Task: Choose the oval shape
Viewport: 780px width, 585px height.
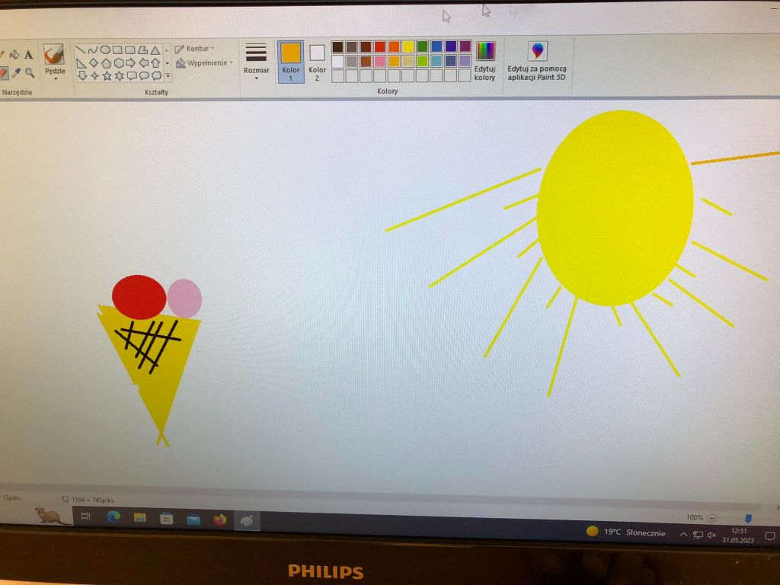Action: point(105,50)
